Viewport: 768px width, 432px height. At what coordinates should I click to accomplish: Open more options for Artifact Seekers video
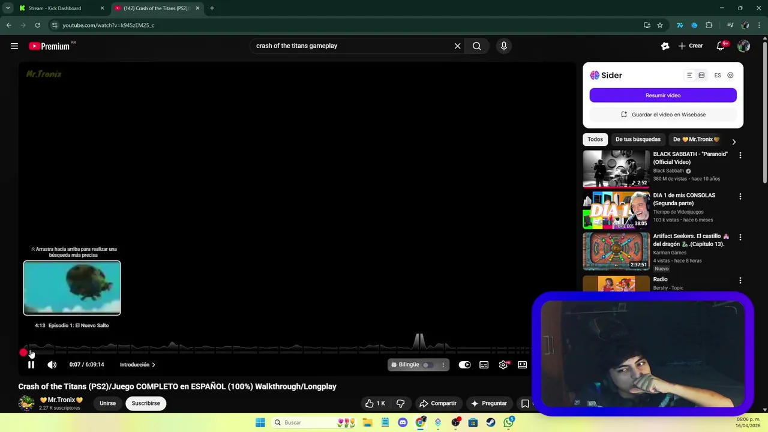[740, 237]
